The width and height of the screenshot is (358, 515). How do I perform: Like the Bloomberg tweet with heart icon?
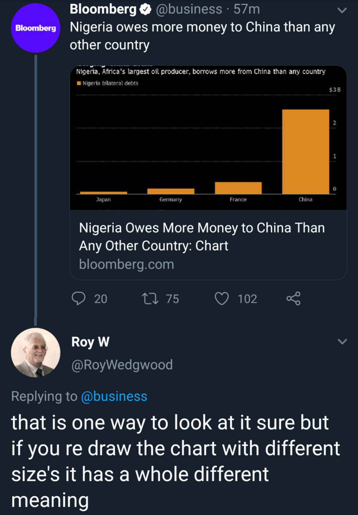click(x=222, y=298)
